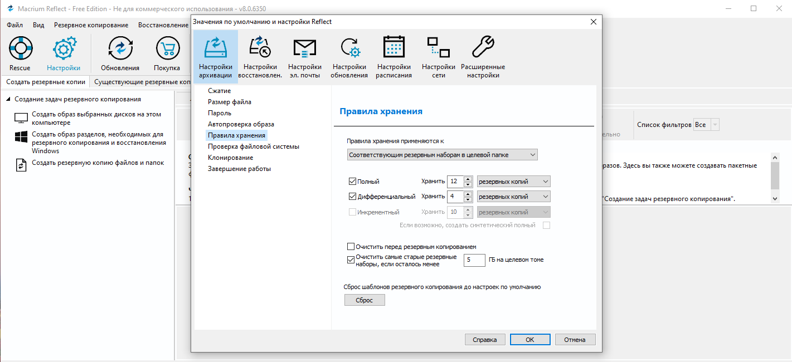Select Клонирование in settings list

click(230, 158)
